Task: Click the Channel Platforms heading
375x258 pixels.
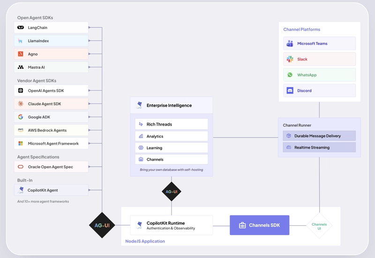Action: (x=302, y=29)
